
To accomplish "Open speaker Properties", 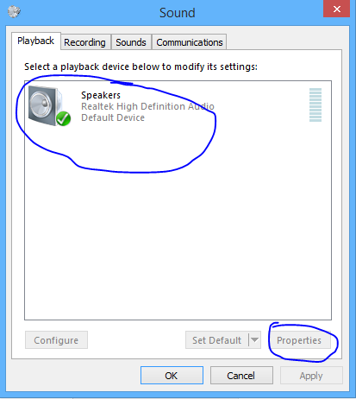I will pos(299,340).
